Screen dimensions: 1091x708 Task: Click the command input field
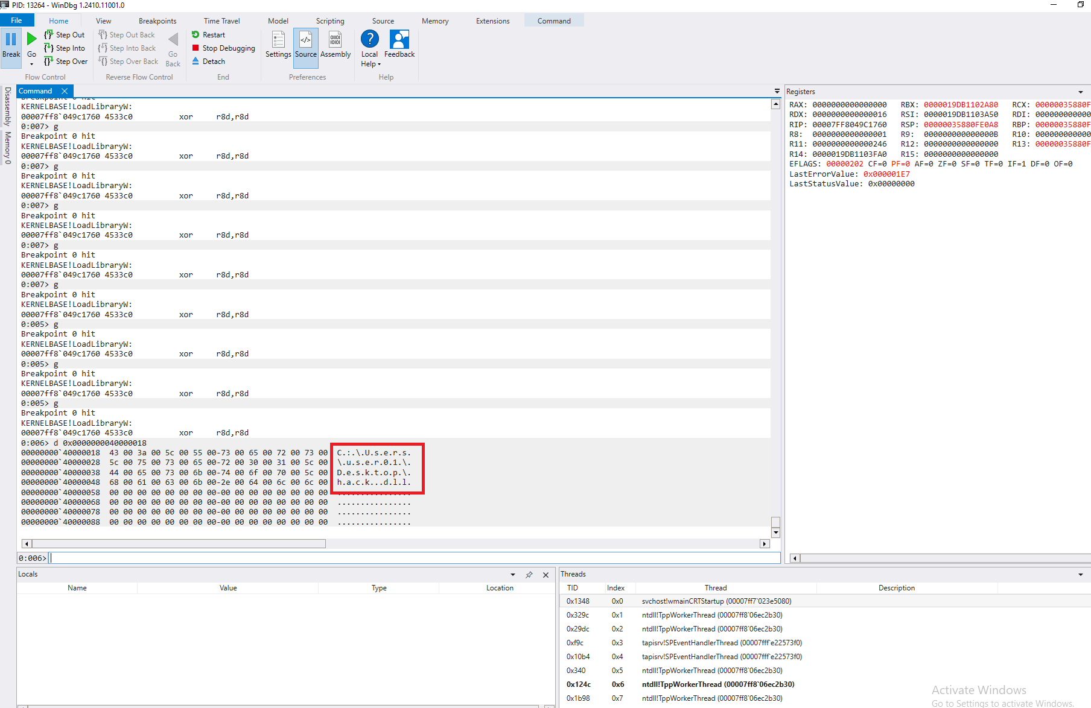(410, 558)
